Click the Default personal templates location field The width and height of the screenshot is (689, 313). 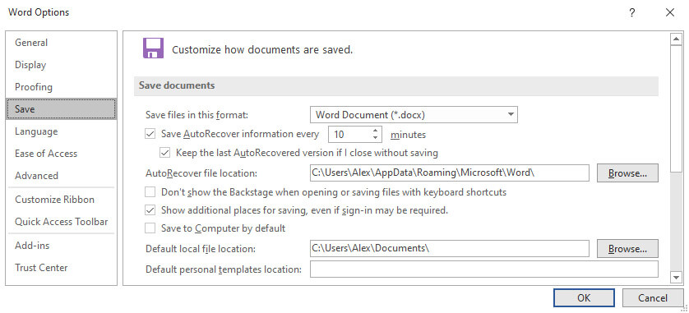coord(483,269)
